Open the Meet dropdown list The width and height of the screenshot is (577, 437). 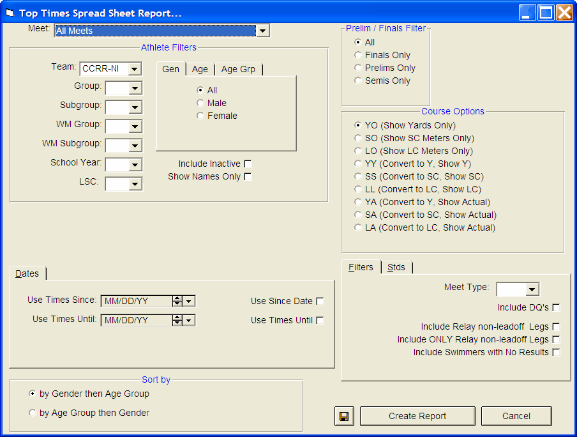[262, 30]
